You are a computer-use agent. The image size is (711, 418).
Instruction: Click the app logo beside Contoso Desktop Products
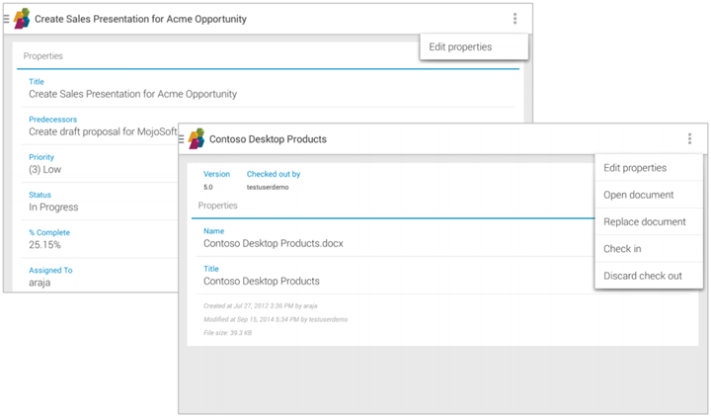pyautogui.click(x=197, y=139)
